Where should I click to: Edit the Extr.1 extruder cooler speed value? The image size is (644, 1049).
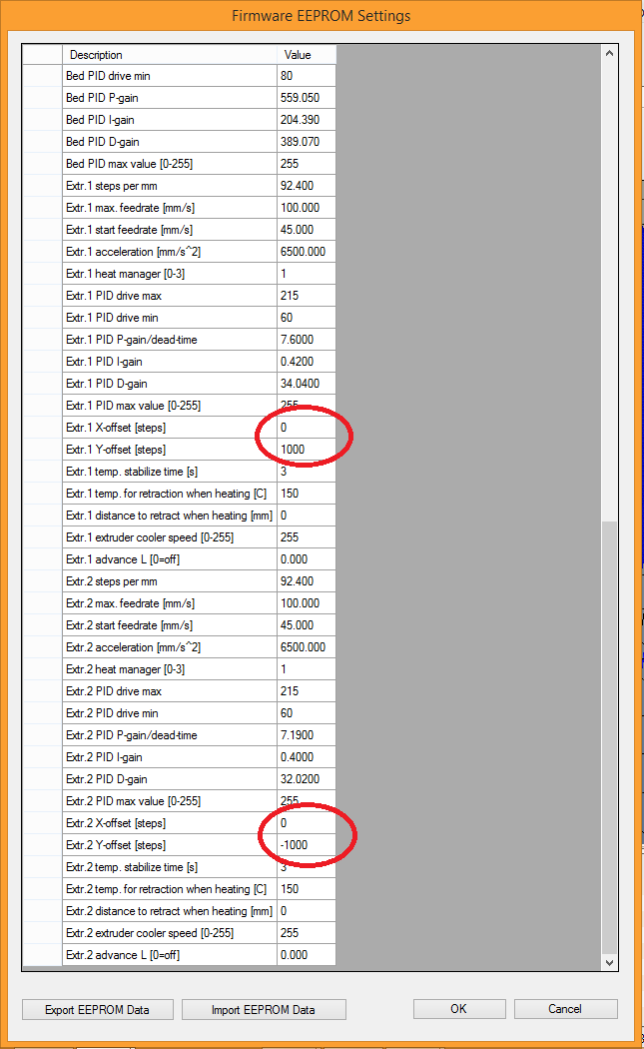(307, 537)
